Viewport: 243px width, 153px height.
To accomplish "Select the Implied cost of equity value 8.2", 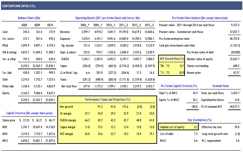I will 195,127.
